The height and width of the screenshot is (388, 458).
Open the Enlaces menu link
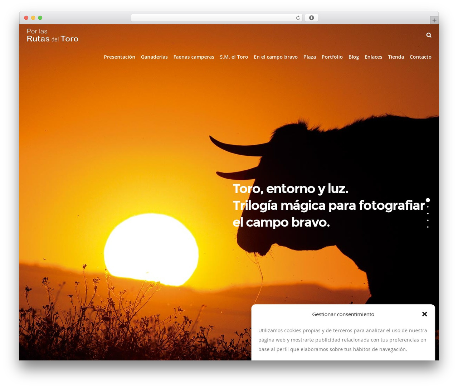[x=373, y=57]
